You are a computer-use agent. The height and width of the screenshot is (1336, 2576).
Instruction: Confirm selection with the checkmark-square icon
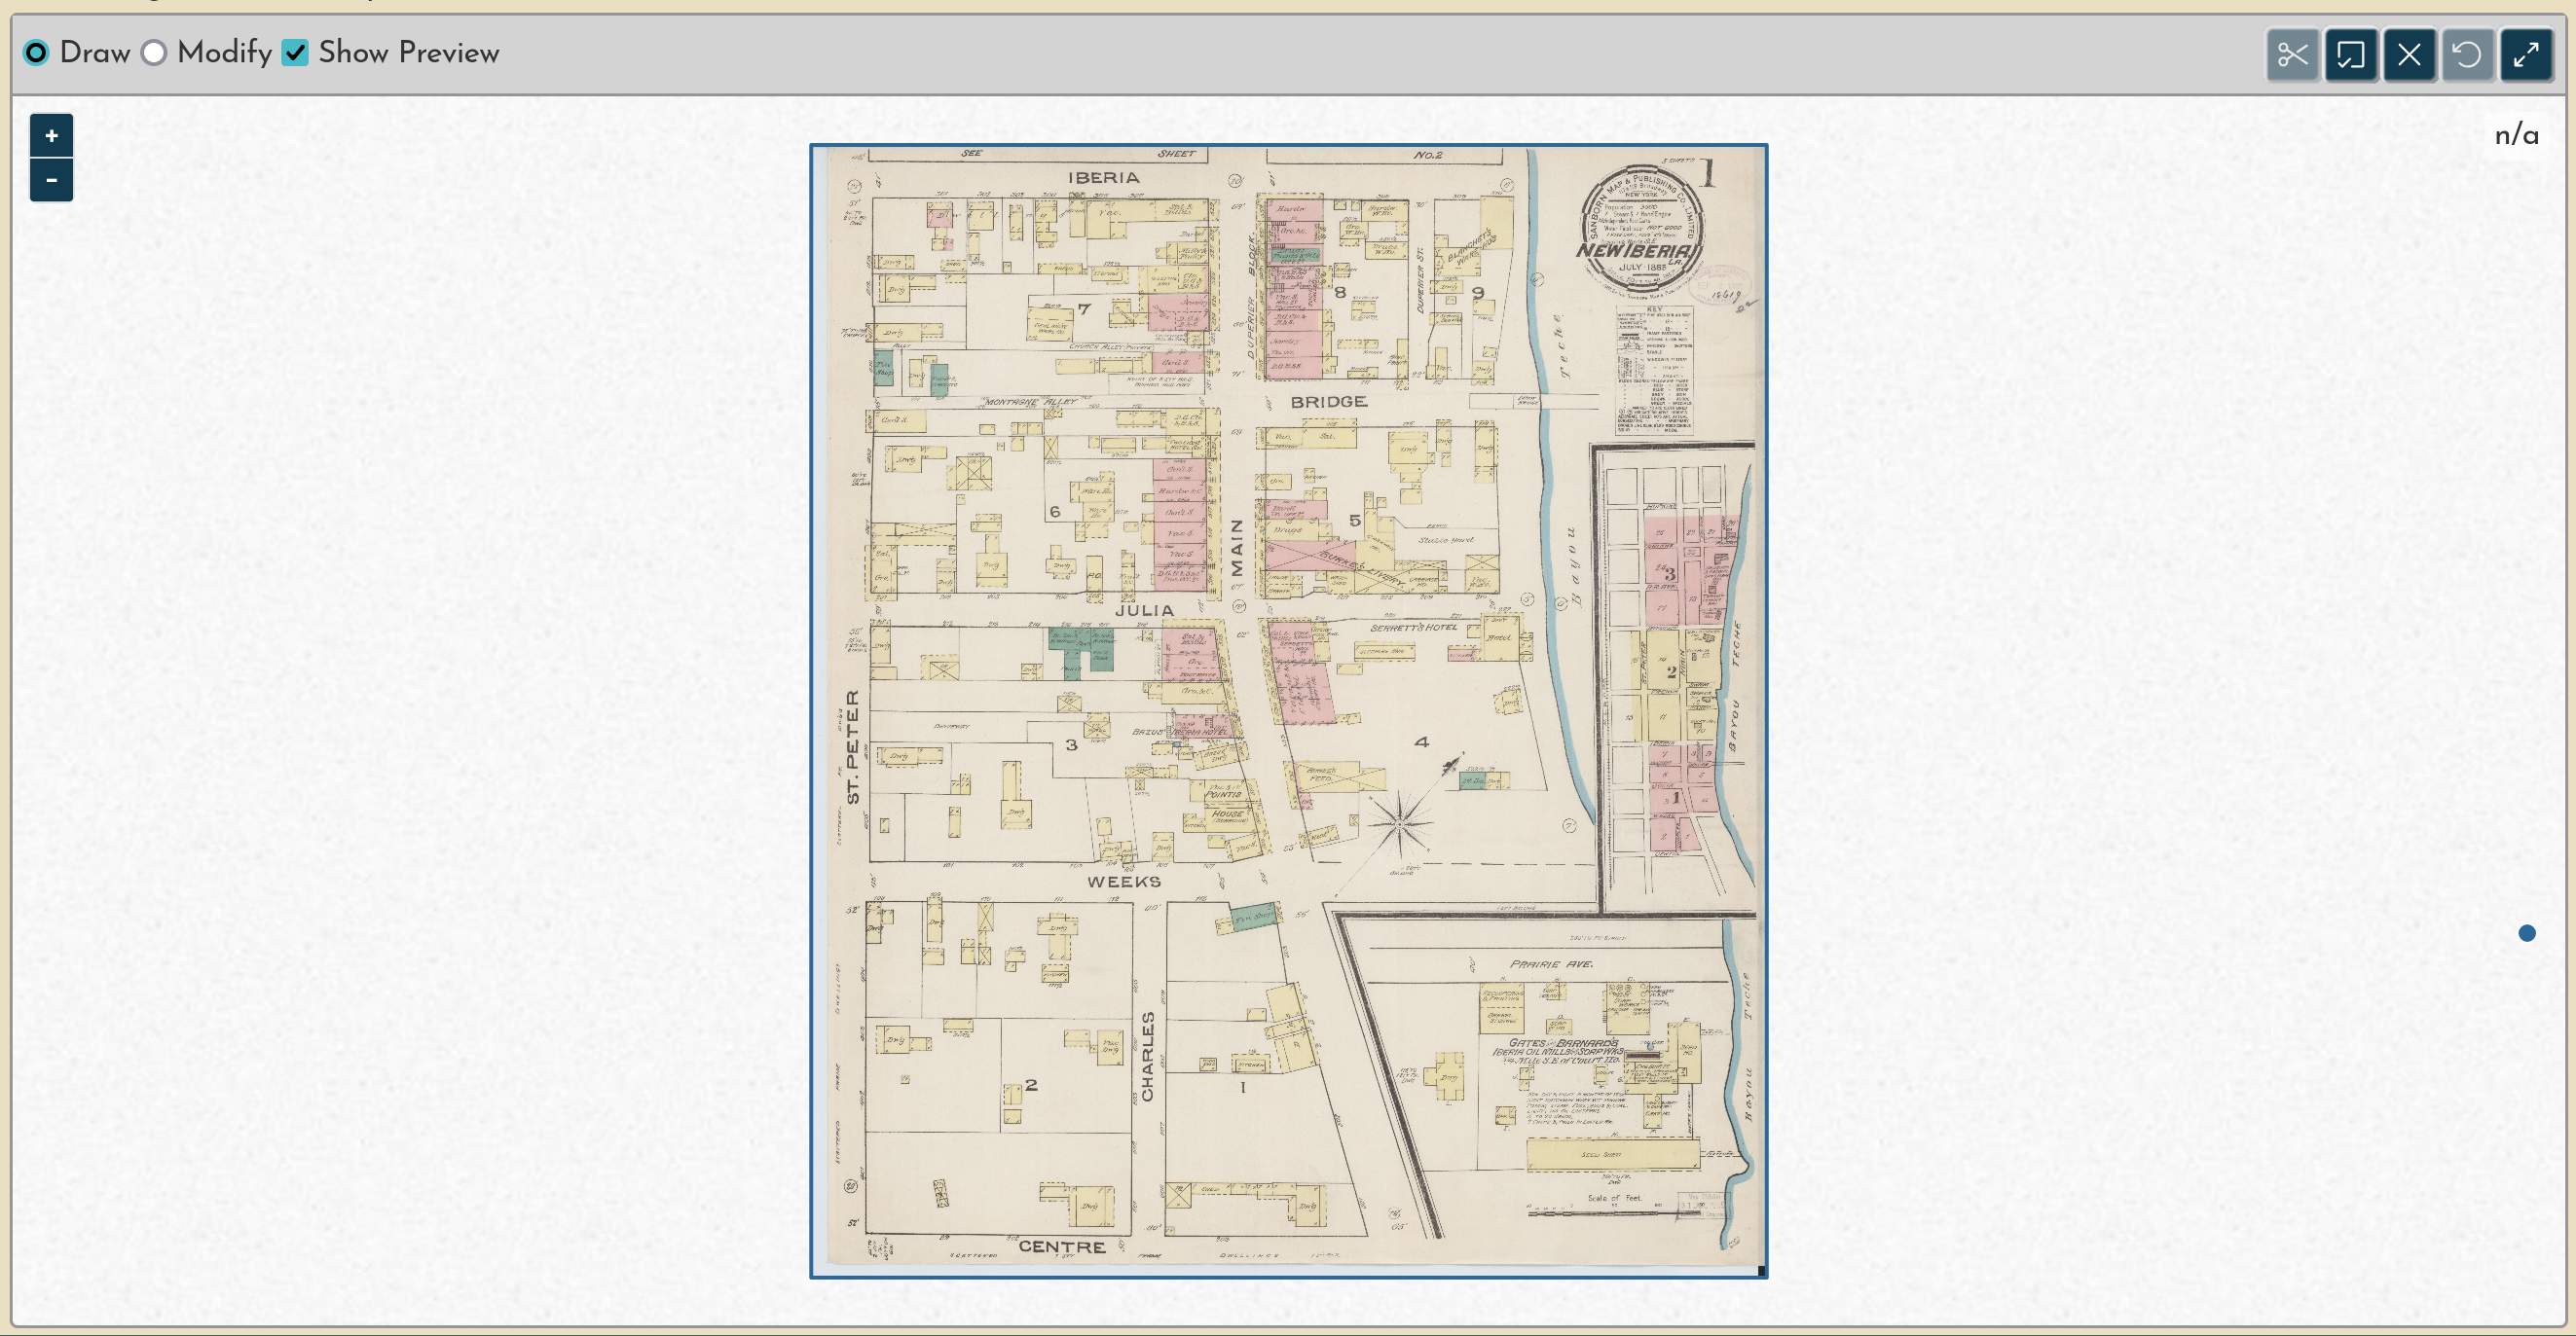pos(2352,54)
